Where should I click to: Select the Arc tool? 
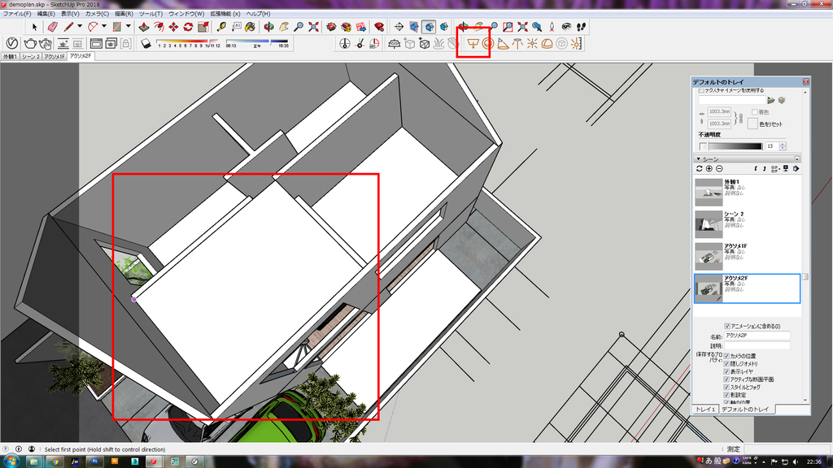click(93, 27)
